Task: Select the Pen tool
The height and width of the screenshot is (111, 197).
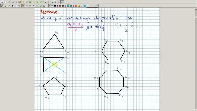Action: tap(2, 6)
